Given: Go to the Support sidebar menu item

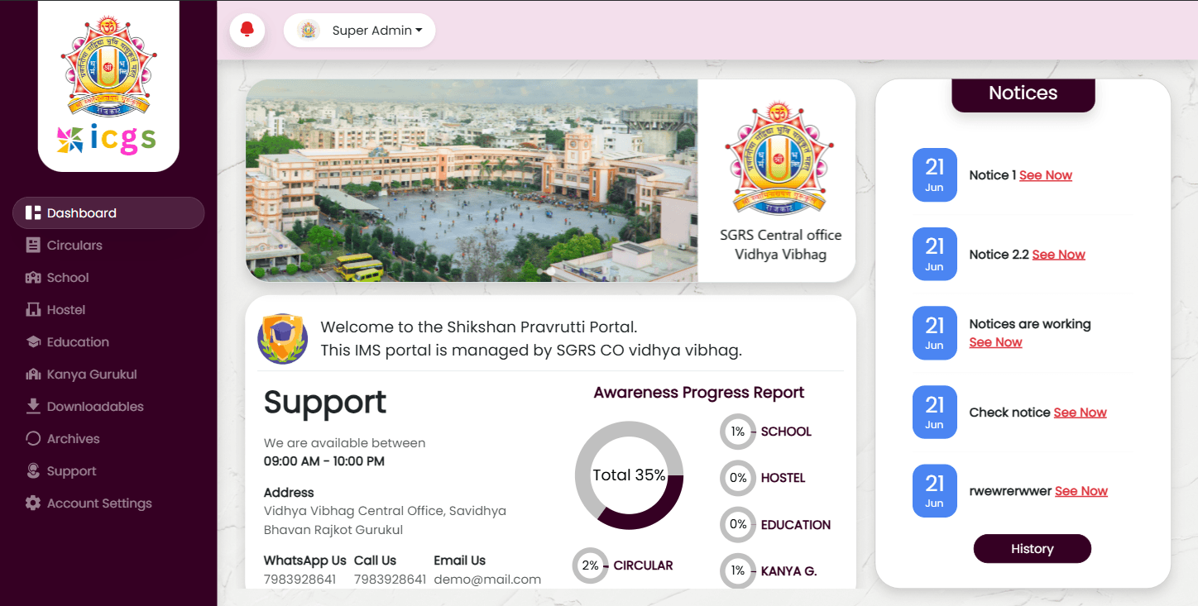Looking at the screenshot, I should tap(71, 470).
